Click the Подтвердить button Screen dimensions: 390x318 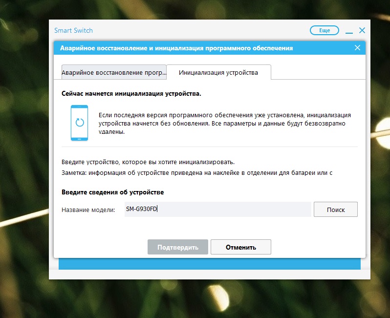click(x=177, y=247)
